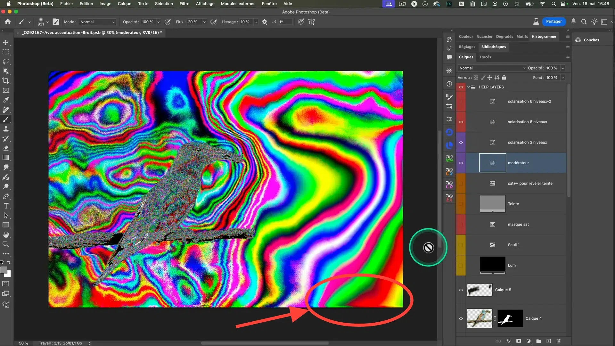The width and height of the screenshot is (615, 346).
Task: Switch to Tracés tab
Action: [x=485, y=57]
